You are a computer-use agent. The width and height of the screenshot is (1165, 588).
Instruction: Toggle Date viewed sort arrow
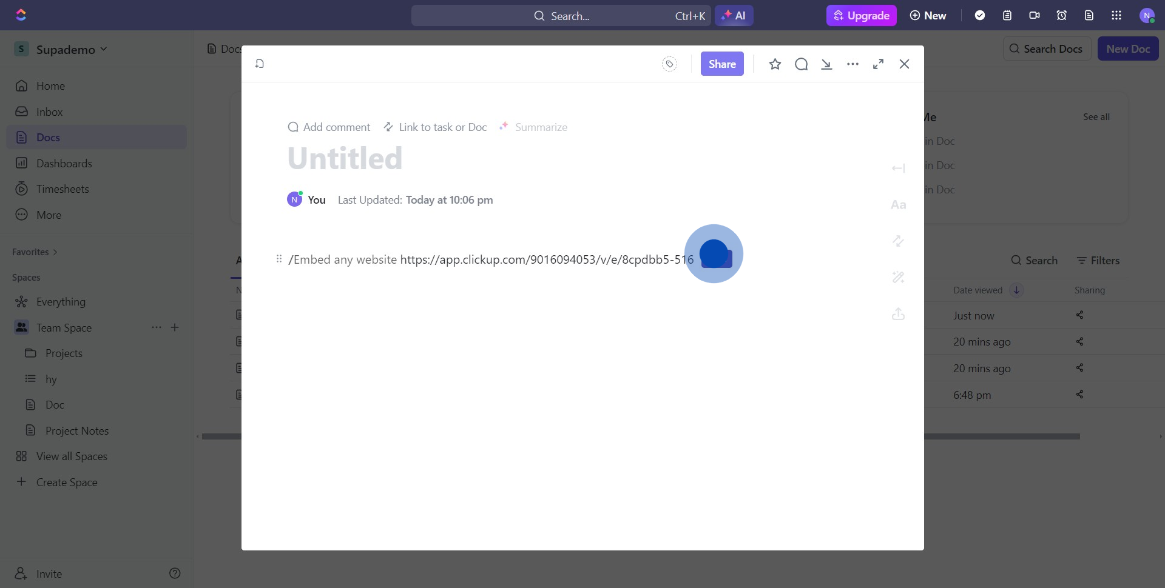1016,290
